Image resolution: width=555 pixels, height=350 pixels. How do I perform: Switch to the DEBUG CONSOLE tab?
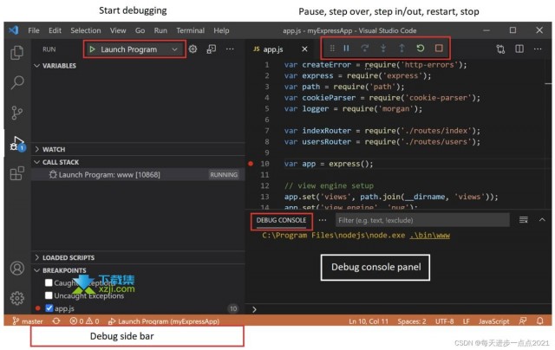click(281, 220)
